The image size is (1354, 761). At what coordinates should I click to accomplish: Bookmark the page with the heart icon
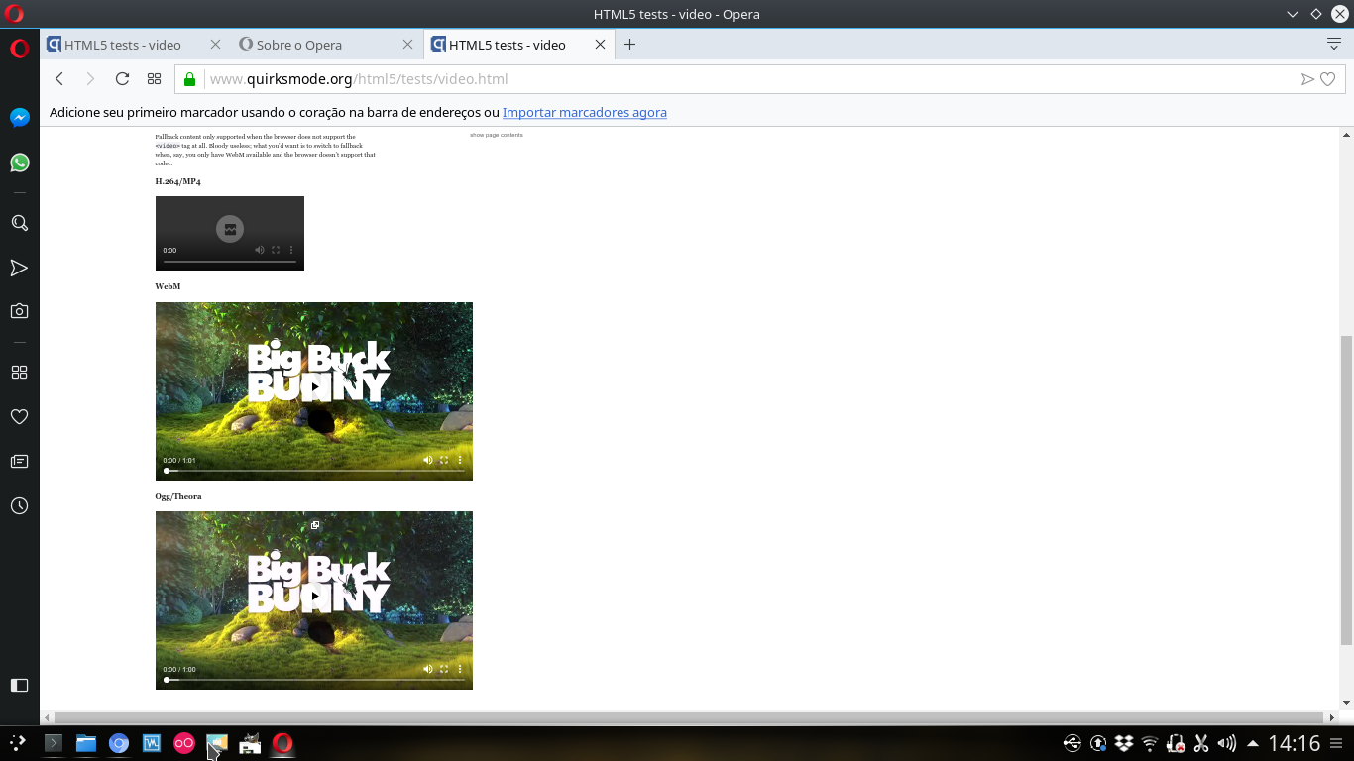pyautogui.click(x=1328, y=79)
